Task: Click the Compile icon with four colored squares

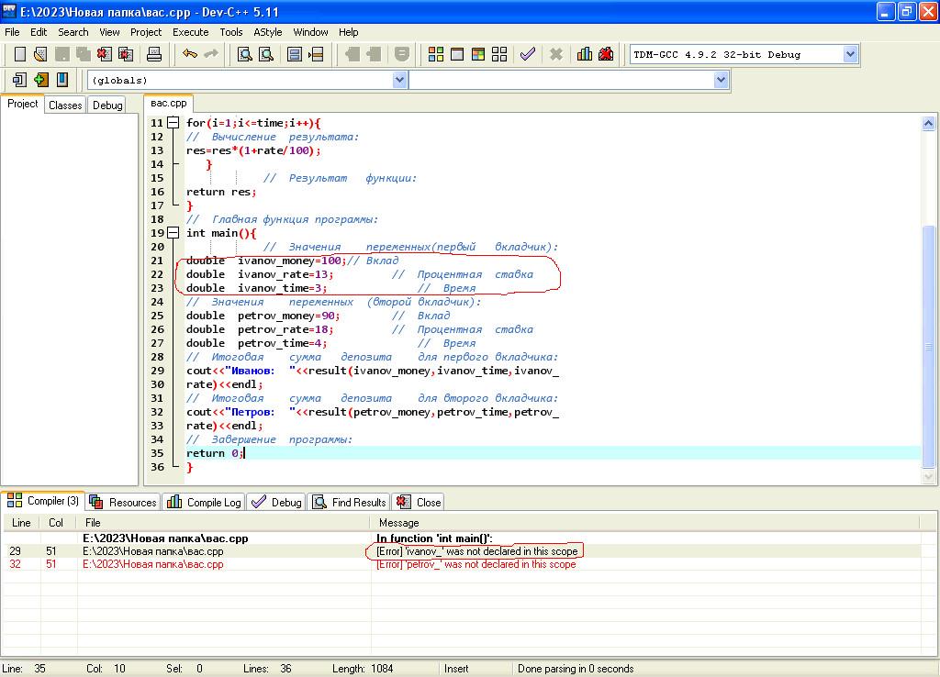Action: point(436,55)
